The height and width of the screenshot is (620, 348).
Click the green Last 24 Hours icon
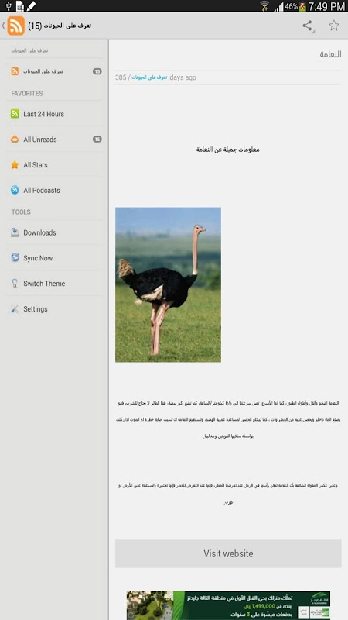tap(15, 114)
